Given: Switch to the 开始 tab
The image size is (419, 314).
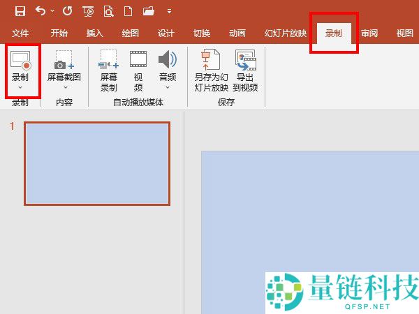Looking at the screenshot, I should pyautogui.click(x=59, y=33).
